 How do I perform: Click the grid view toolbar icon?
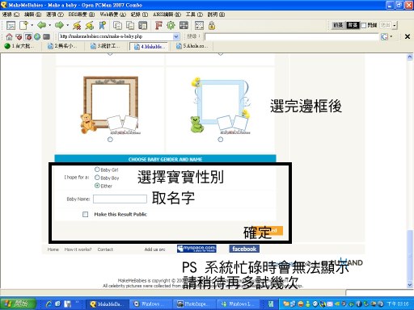click(184, 26)
